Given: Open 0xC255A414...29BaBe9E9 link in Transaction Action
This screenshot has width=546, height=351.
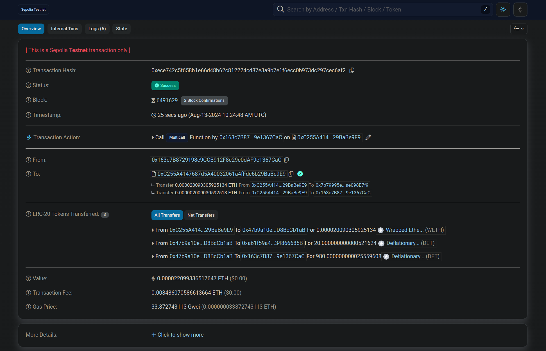Looking at the screenshot, I should (329, 137).
